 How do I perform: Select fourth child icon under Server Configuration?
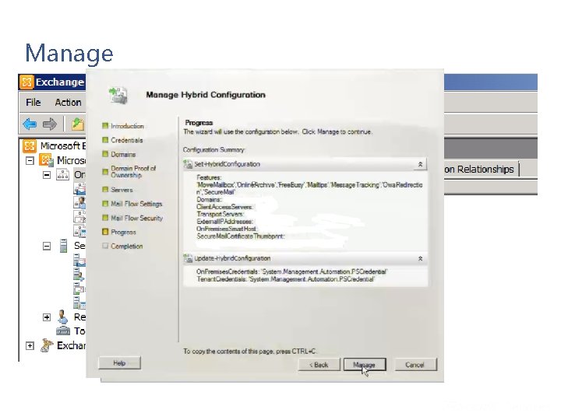tap(79, 302)
